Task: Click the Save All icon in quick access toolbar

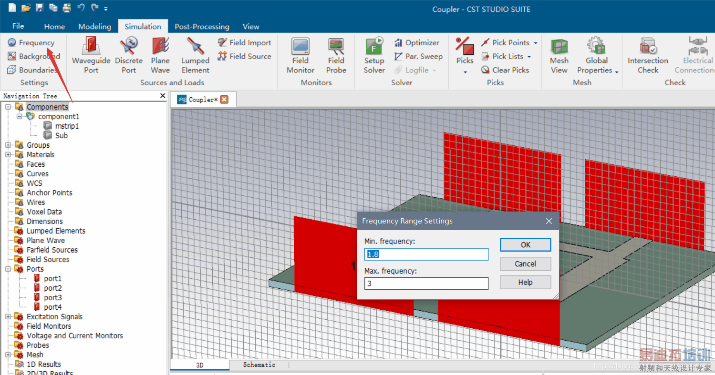Action: pos(53,8)
